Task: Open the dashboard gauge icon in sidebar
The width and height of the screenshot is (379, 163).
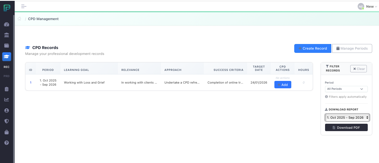Action: [x=7, y=25]
